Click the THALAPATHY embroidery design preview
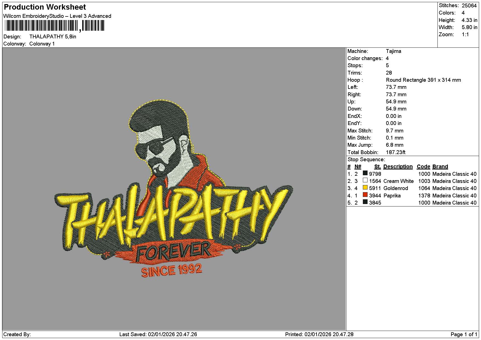 point(174,189)
